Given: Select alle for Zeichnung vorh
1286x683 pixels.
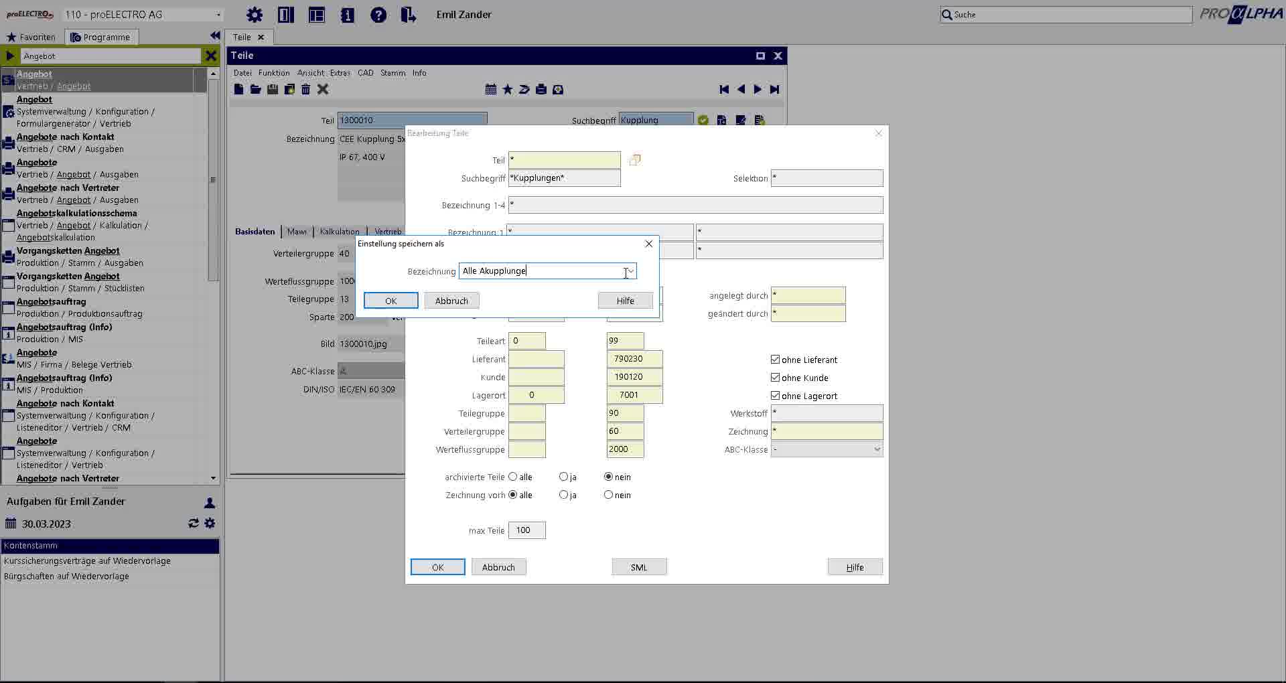Looking at the screenshot, I should 513,495.
